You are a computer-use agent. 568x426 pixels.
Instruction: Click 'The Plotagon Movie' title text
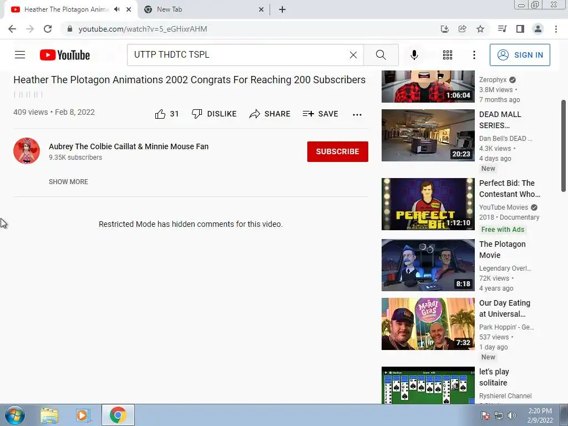[x=503, y=250]
